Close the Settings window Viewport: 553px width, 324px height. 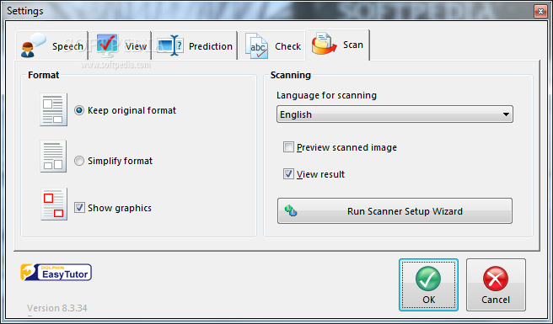click(x=540, y=11)
